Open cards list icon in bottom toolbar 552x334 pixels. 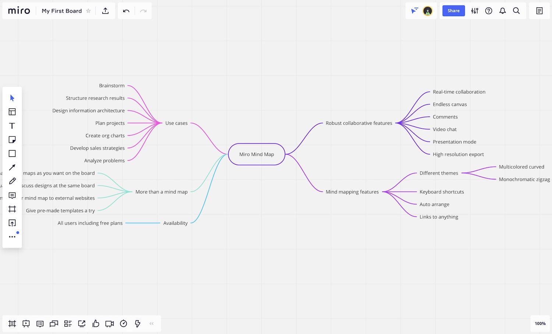coord(68,324)
